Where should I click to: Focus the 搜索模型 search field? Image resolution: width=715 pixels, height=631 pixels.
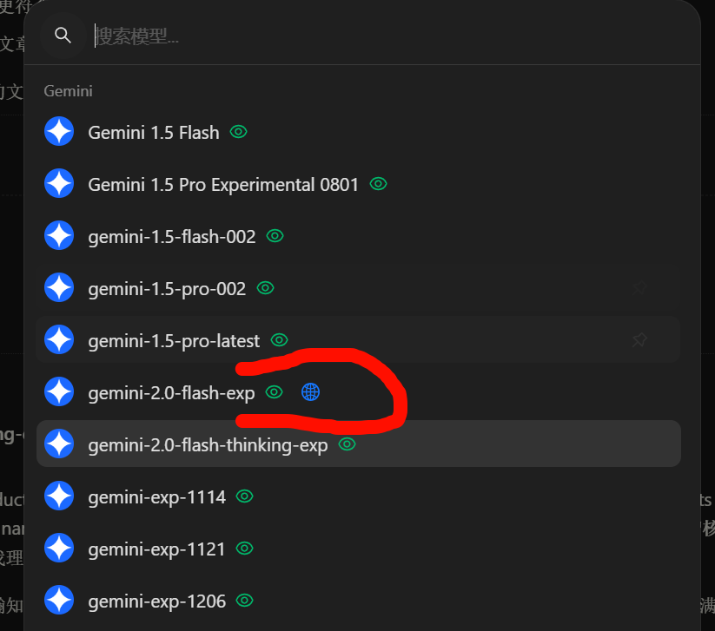[x=392, y=36]
